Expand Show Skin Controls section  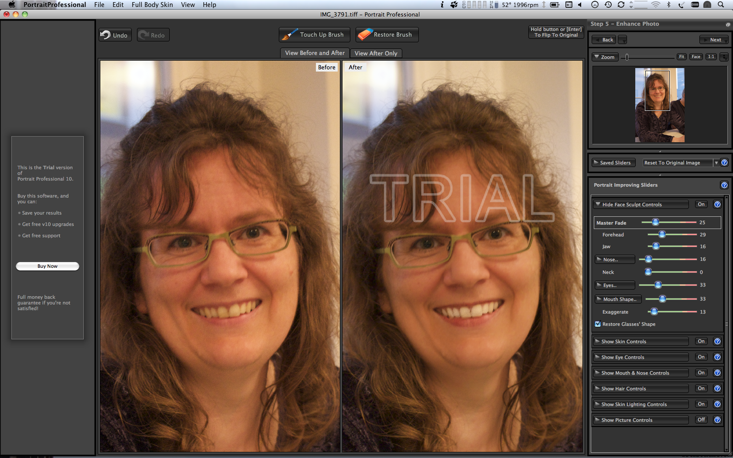click(641, 342)
